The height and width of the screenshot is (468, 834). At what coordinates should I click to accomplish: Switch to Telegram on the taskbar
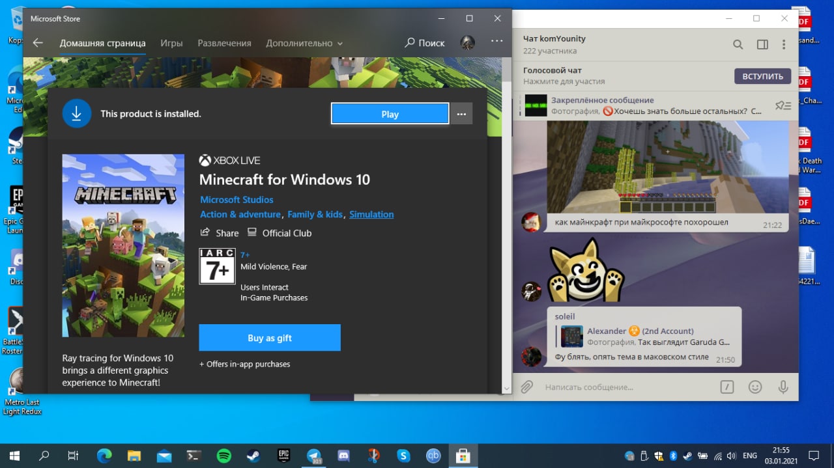pyautogui.click(x=314, y=456)
